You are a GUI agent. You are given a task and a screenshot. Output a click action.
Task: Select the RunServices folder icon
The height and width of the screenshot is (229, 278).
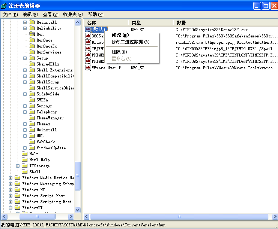tap(32, 52)
